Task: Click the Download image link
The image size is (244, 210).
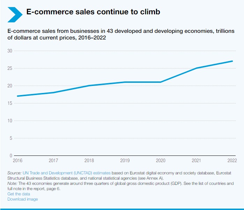Action: (x=23, y=199)
